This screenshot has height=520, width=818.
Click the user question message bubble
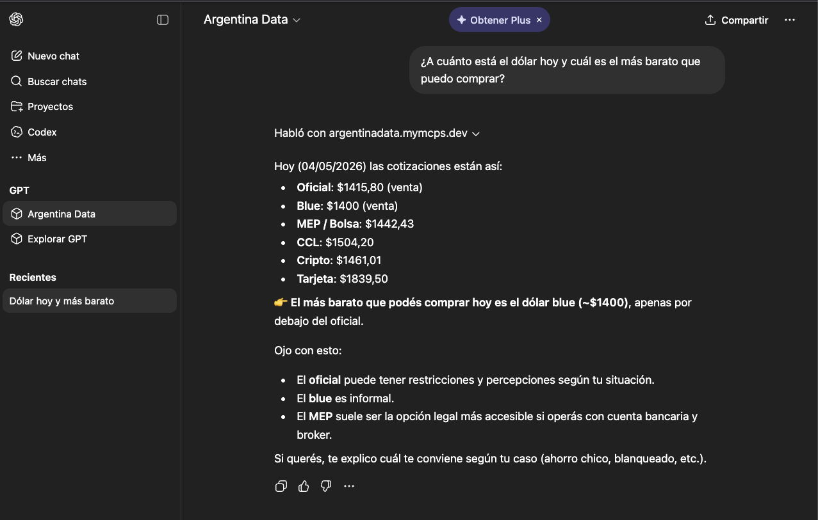point(567,70)
